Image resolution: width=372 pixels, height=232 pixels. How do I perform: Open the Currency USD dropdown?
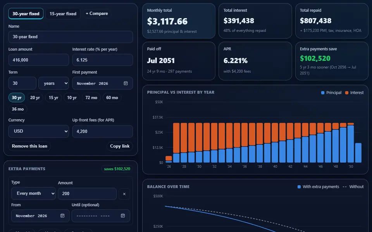click(39, 131)
